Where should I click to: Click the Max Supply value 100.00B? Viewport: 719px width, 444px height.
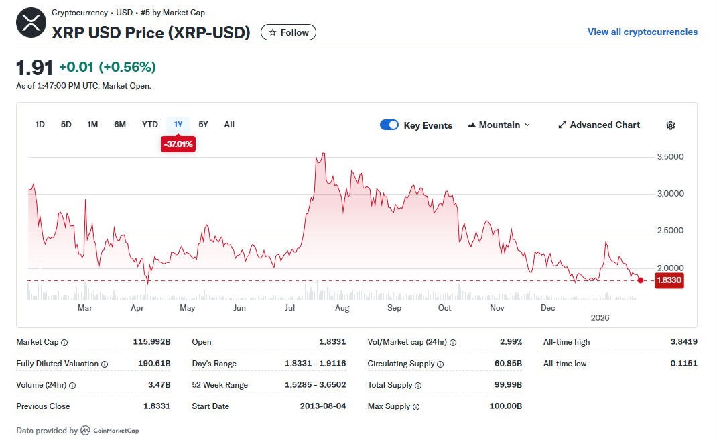tap(506, 406)
